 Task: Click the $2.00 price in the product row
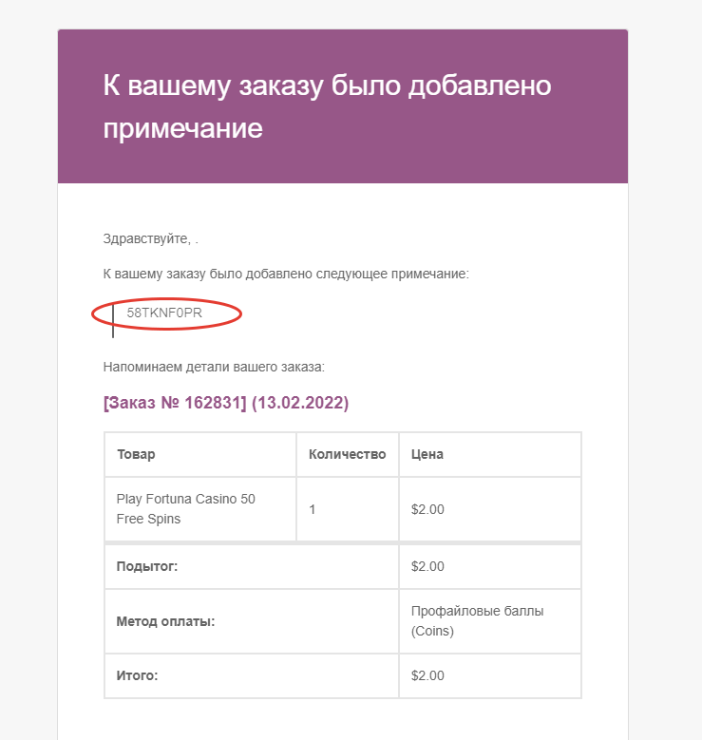pyautogui.click(x=427, y=509)
